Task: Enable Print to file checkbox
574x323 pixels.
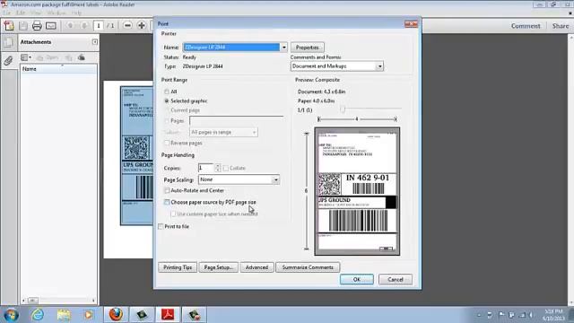Action: coord(161,227)
